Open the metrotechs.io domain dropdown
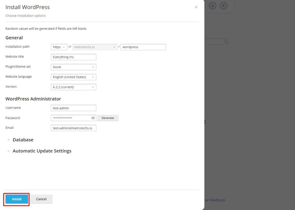The height and width of the screenshot is (210, 295). tap(95, 47)
